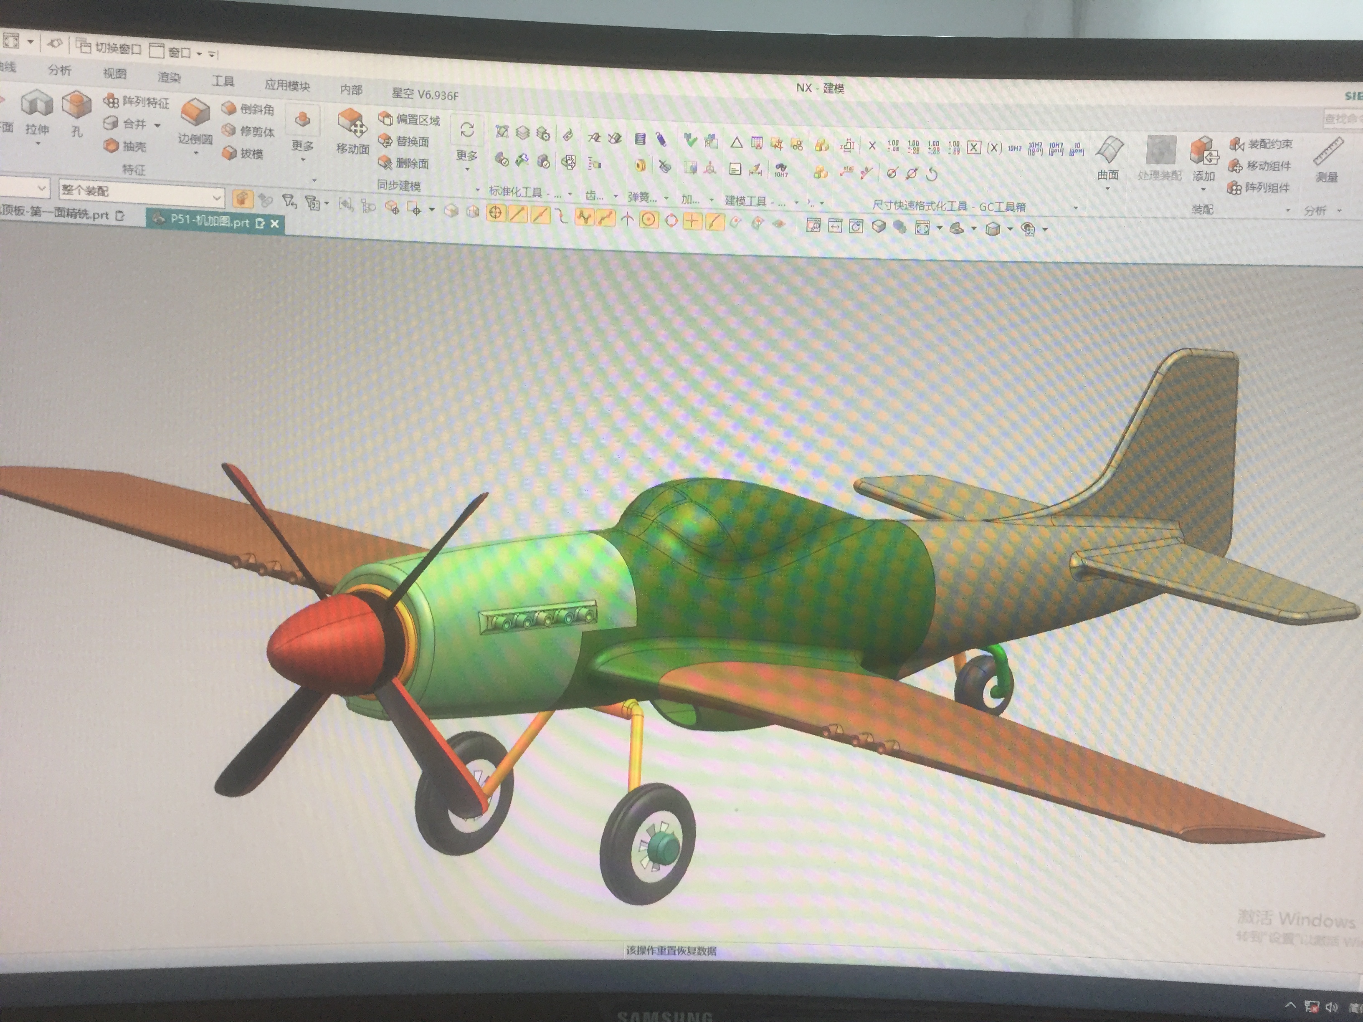Close the P51-机加图.prt tab
1363x1022 pixels.
275,224
